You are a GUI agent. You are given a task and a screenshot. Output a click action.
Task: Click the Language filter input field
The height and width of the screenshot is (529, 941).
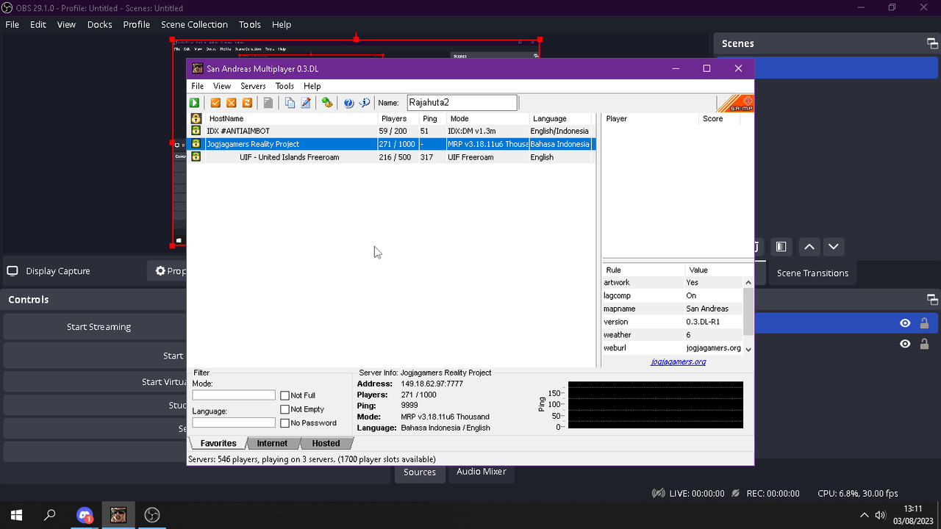point(234,422)
